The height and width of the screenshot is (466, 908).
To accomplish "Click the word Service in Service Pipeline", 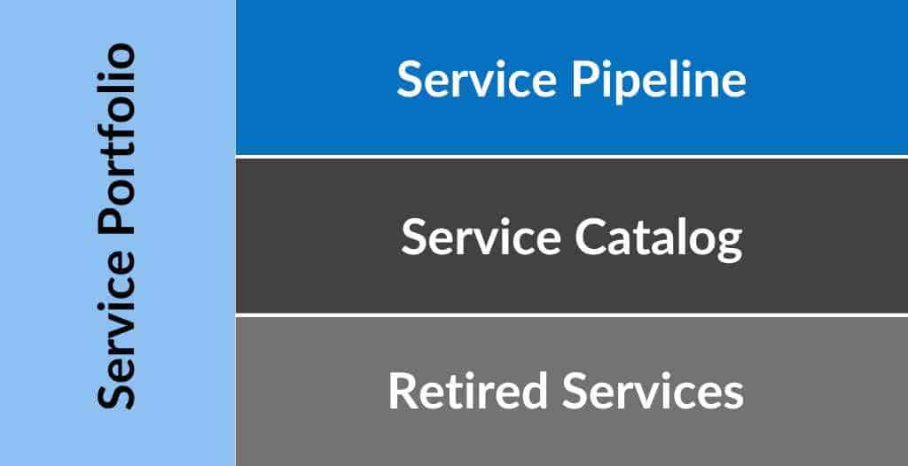I will coord(476,80).
